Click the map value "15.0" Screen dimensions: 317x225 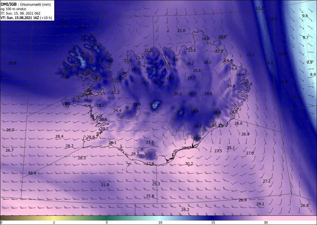120,78
